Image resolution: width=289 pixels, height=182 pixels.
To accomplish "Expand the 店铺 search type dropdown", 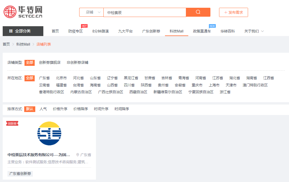I will tap(91, 12).
